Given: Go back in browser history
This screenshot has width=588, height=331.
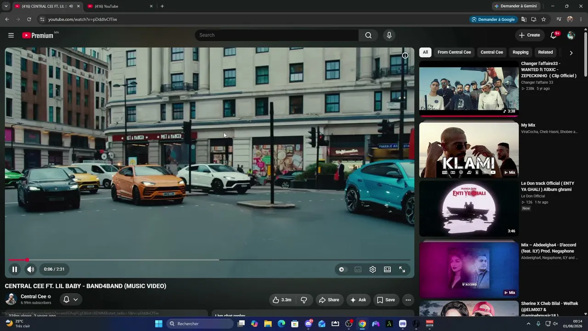Looking at the screenshot, I should [x=7, y=19].
